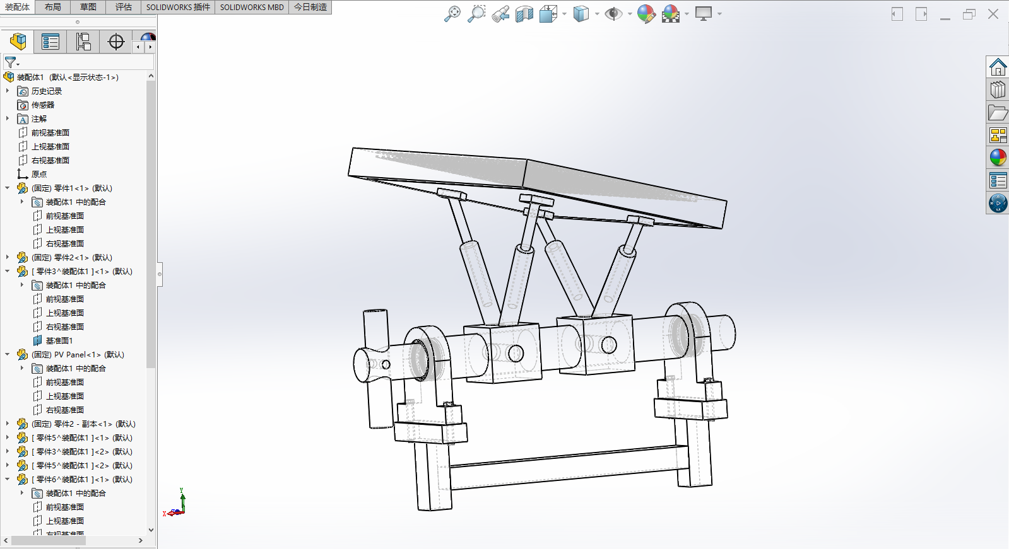This screenshot has height=549, width=1009.
Task: Expand the (固定) 零件2 - 副本<1> node
Action: pyautogui.click(x=8, y=424)
